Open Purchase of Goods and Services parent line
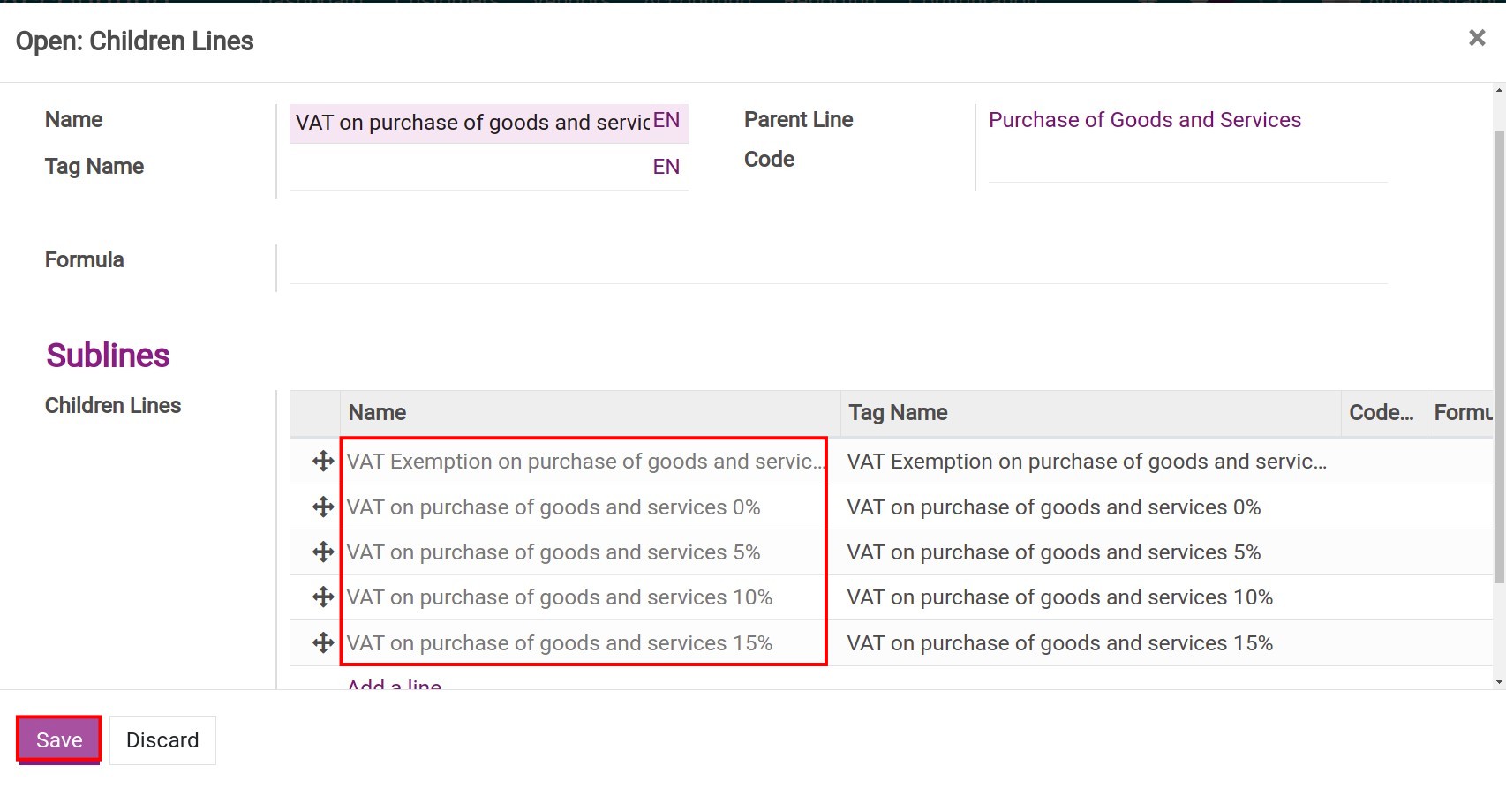 [x=1145, y=119]
